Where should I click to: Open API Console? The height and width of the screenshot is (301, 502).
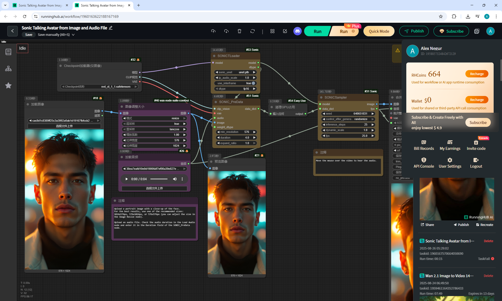(x=424, y=163)
